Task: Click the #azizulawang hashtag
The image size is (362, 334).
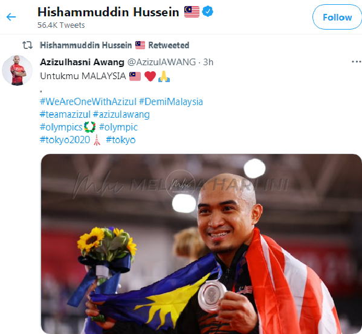Action: coord(121,115)
